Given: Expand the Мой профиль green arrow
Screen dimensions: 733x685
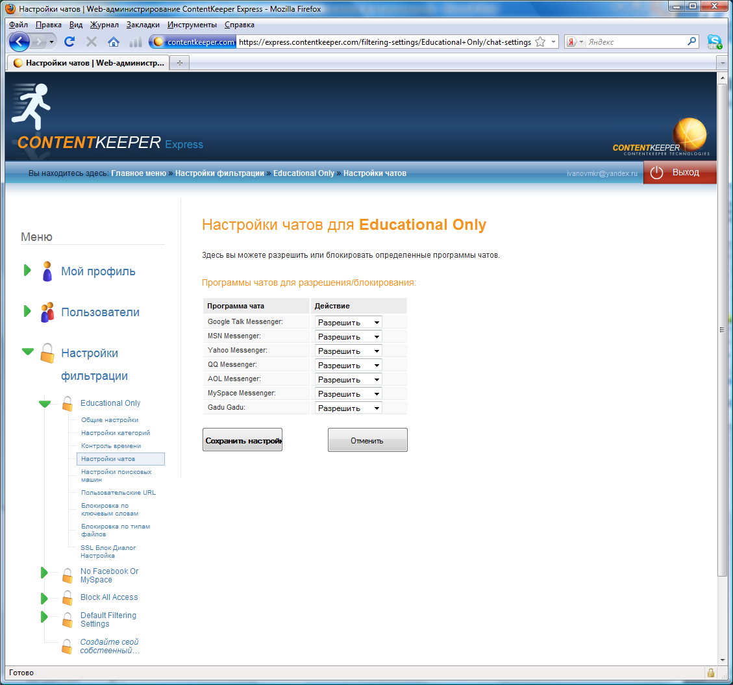Looking at the screenshot, I should click(x=27, y=270).
